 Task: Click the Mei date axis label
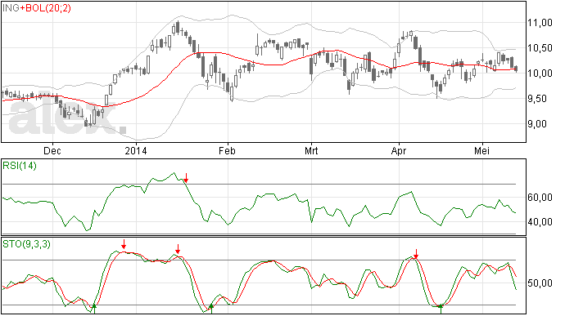tap(481, 150)
